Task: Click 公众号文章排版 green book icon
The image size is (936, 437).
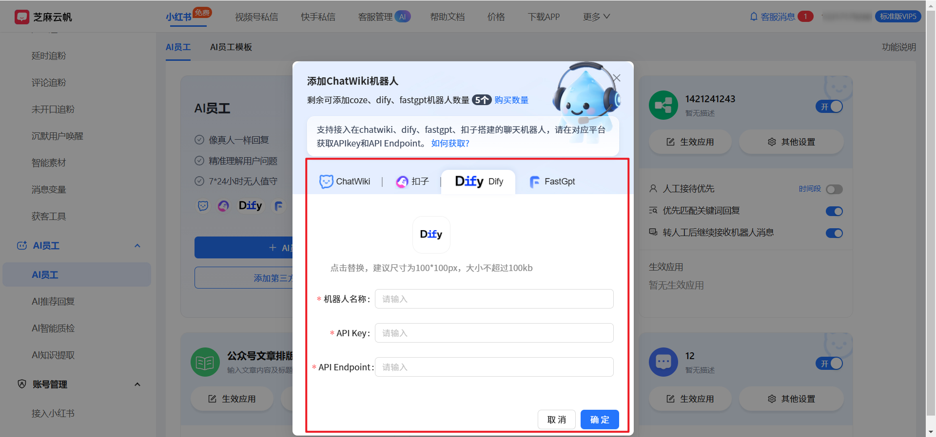Action: coord(205,362)
